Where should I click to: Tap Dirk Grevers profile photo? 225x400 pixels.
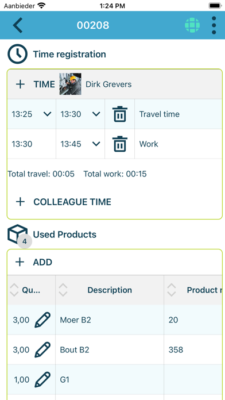(x=71, y=84)
